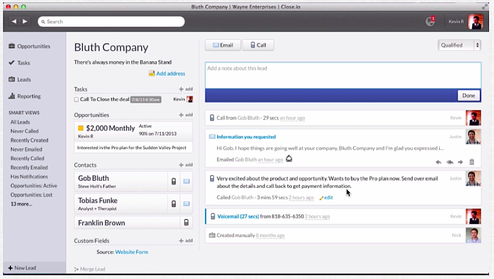Image resolution: width=494 pixels, height=279 pixels.
Task: Click the voicemail phone icon
Action: [213, 216]
